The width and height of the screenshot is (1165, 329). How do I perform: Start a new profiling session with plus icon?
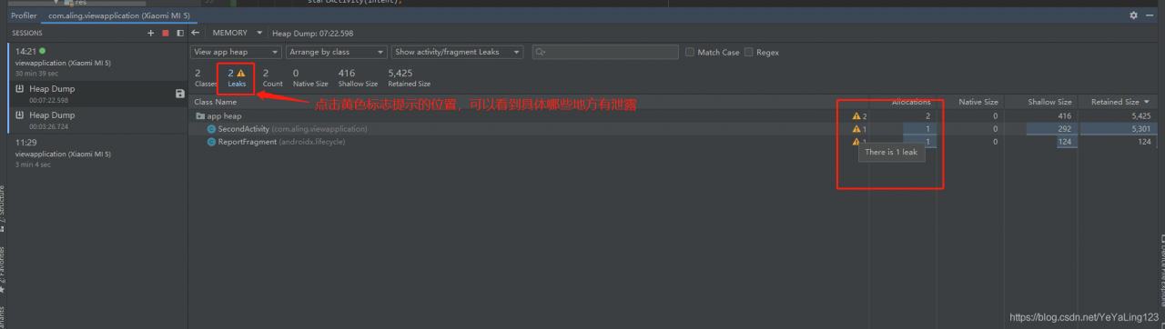pos(151,33)
